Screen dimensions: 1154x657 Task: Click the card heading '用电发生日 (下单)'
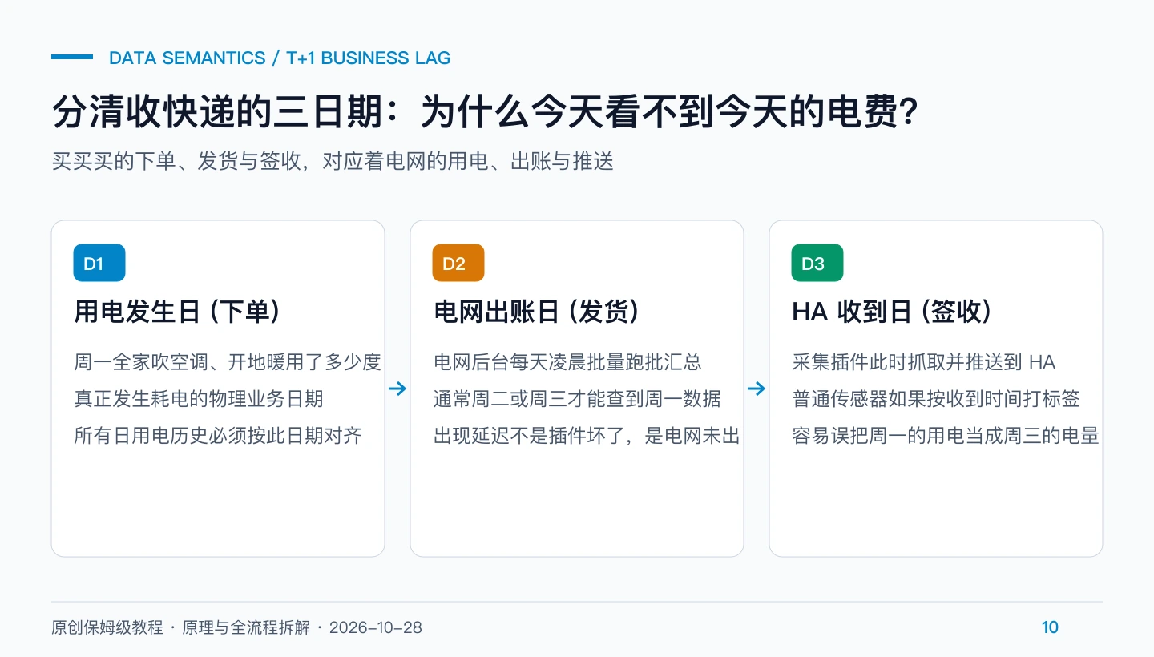point(178,312)
